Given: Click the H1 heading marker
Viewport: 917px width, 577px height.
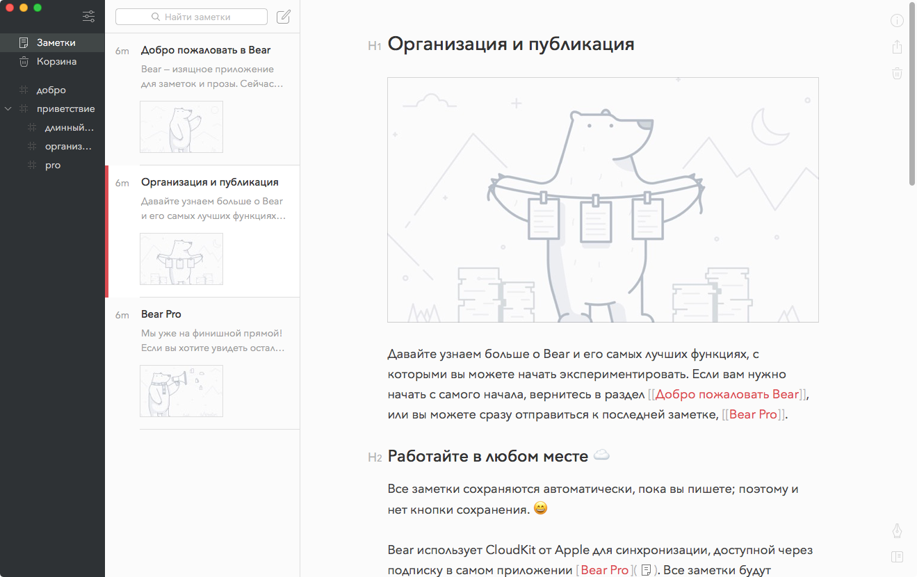Looking at the screenshot, I should tap(375, 47).
